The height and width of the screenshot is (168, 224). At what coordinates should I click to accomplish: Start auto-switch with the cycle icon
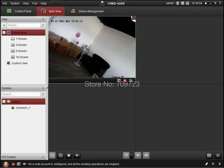click(x=126, y=155)
